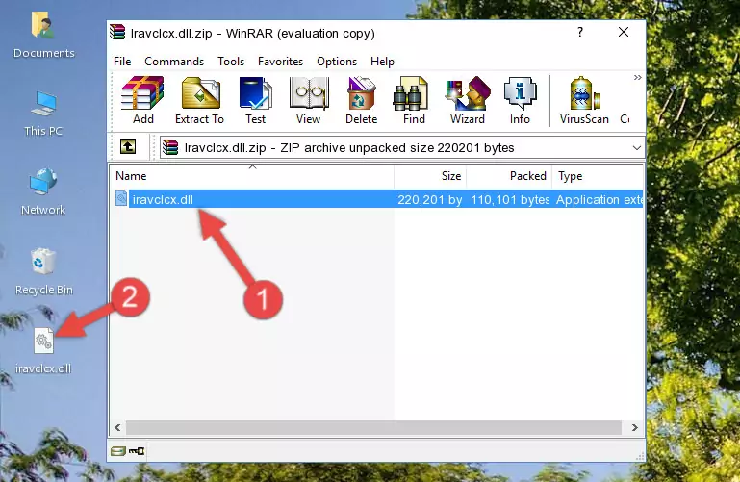Open the Commands menu
The height and width of the screenshot is (482, 740).
(174, 62)
